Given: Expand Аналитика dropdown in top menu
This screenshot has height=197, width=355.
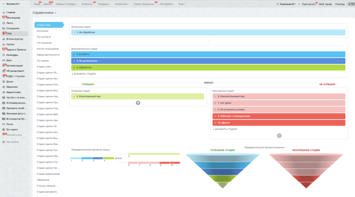Looking at the screenshot, I should coord(122,4).
